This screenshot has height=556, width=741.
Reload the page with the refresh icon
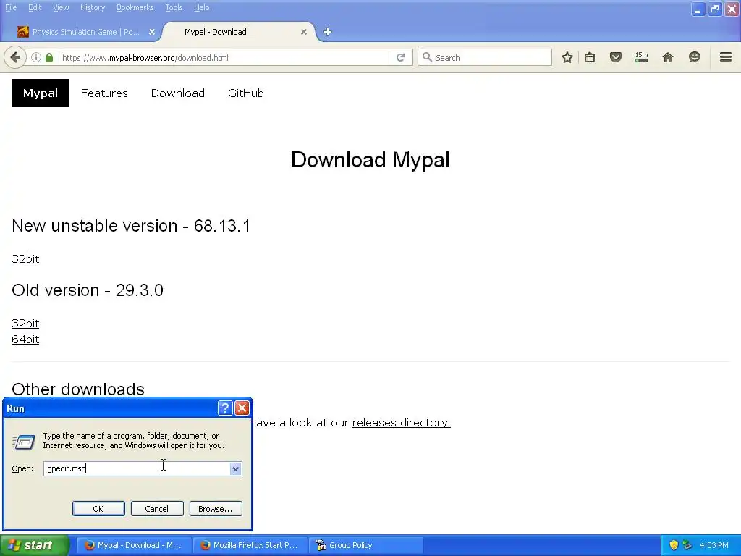click(400, 58)
